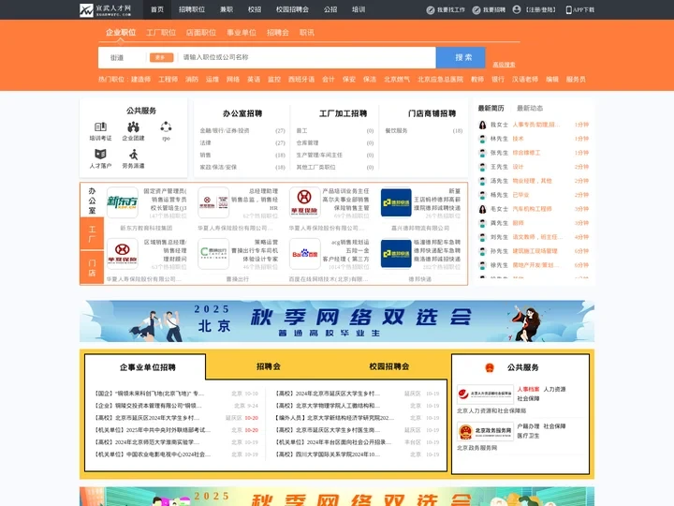The width and height of the screenshot is (674, 506).
Task: Click avatar of 我女士 resume row
Action: [x=483, y=125]
